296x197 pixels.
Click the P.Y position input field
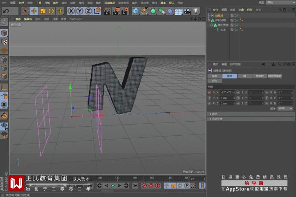227,98
